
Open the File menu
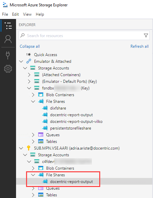click(5, 14)
